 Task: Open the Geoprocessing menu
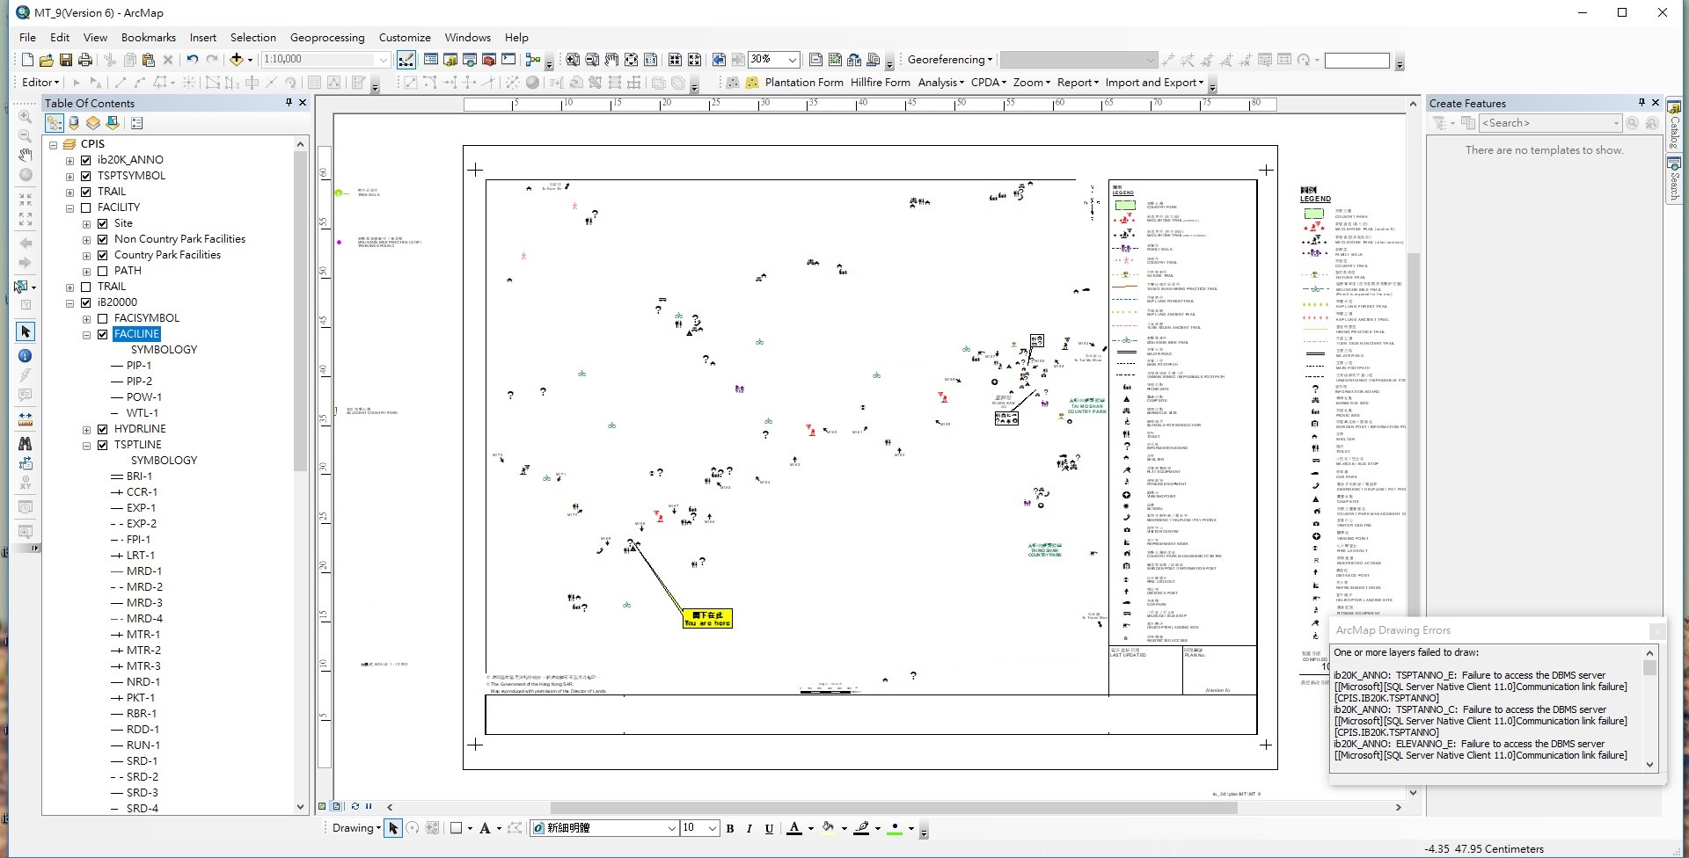tap(327, 38)
